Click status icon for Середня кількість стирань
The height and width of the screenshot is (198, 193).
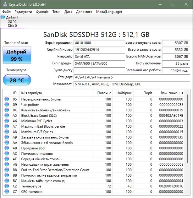(x=7, y=159)
